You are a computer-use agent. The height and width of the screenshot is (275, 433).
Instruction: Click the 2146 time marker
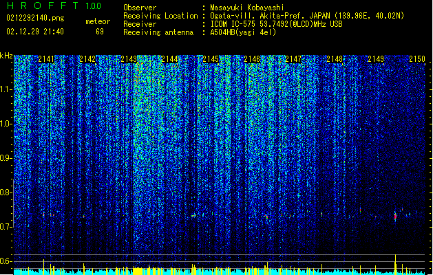click(x=252, y=59)
